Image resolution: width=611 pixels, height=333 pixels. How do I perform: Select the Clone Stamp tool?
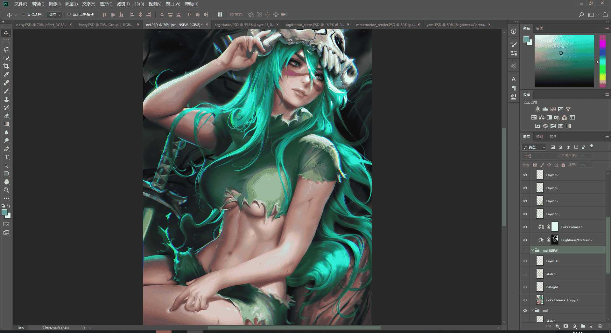point(6,99)
